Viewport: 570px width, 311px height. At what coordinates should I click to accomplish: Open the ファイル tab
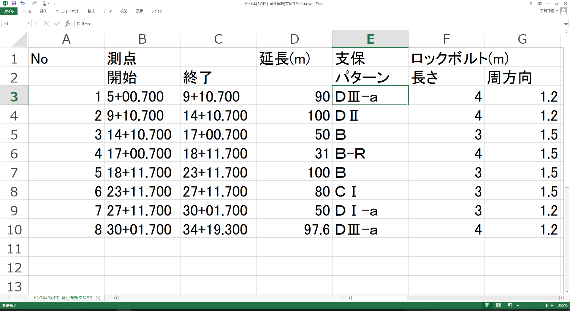click(9, 11)
